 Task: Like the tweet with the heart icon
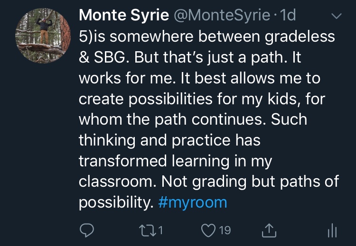point(207,230)
